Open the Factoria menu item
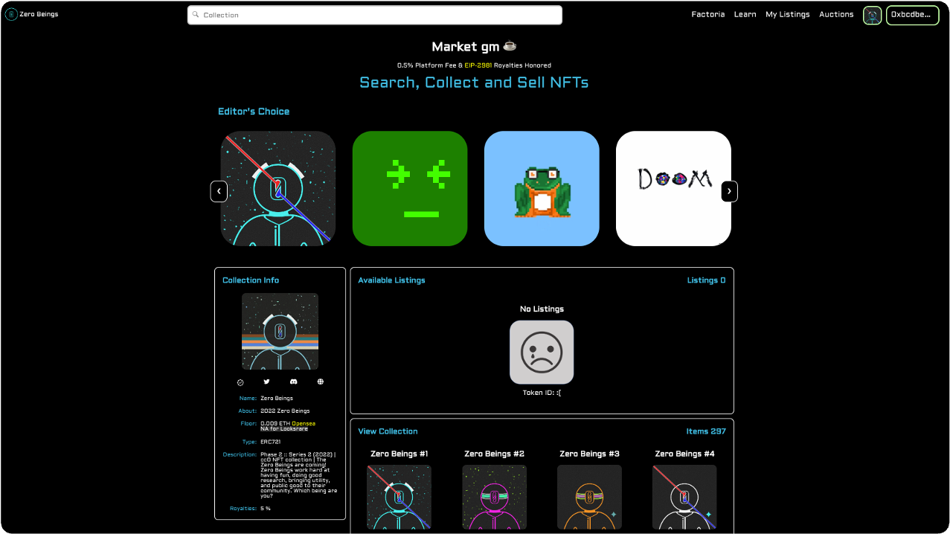 point(707,14)
